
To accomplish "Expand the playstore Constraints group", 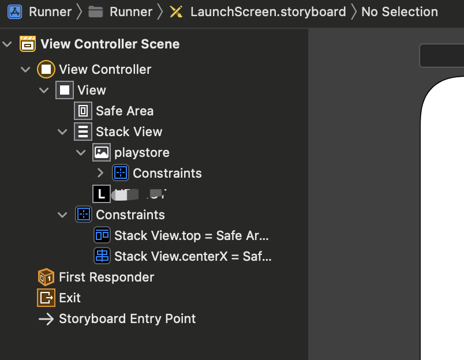I will coord(100,173).
